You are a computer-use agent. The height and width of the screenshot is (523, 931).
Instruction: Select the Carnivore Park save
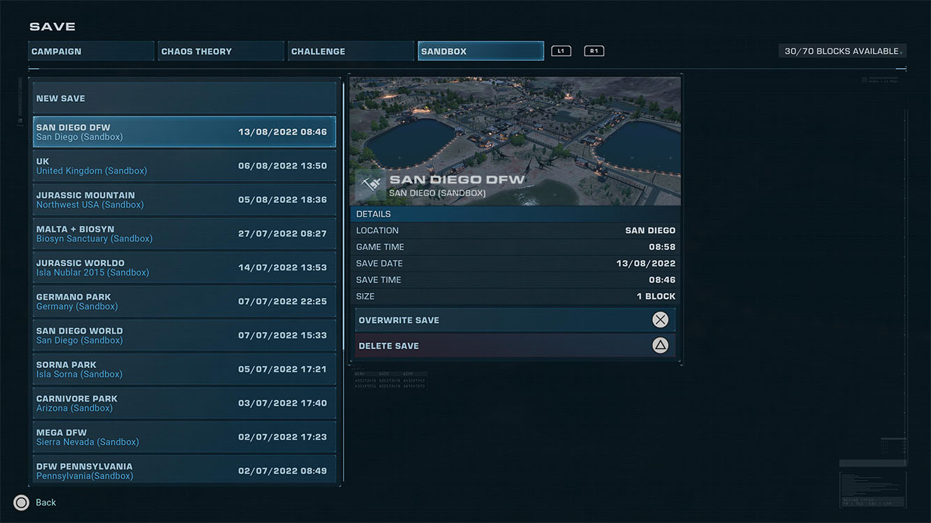[184, 403]
